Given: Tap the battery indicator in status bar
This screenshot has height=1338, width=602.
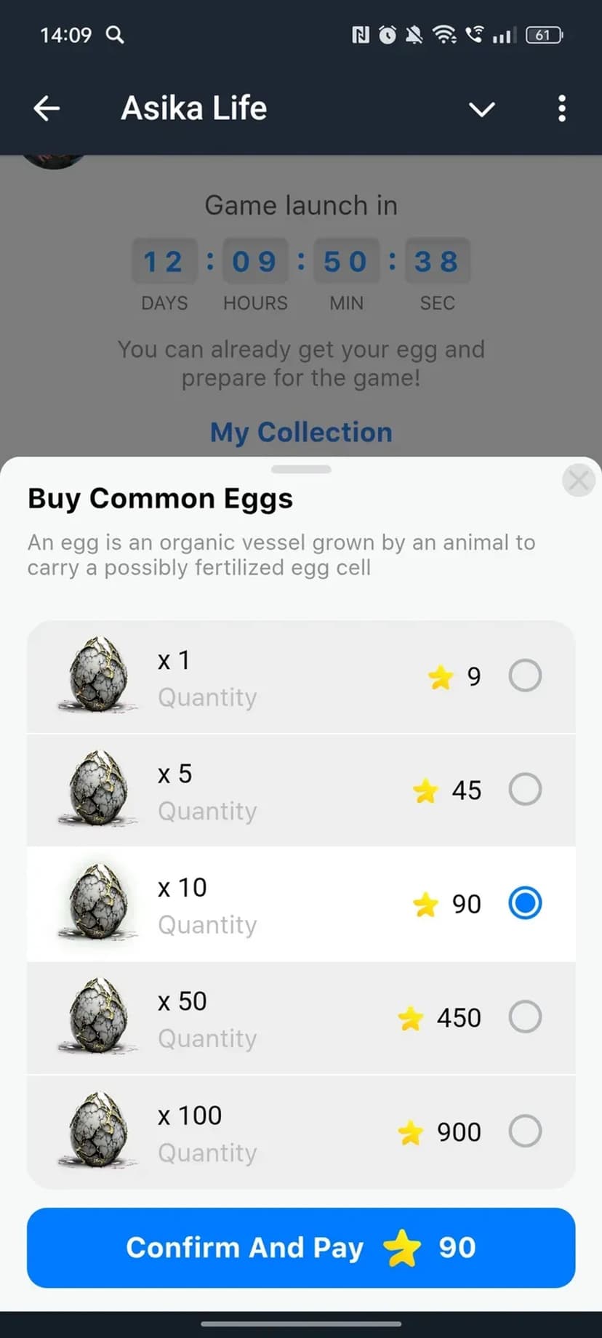Looking at the screenshot, I should 544,35.
